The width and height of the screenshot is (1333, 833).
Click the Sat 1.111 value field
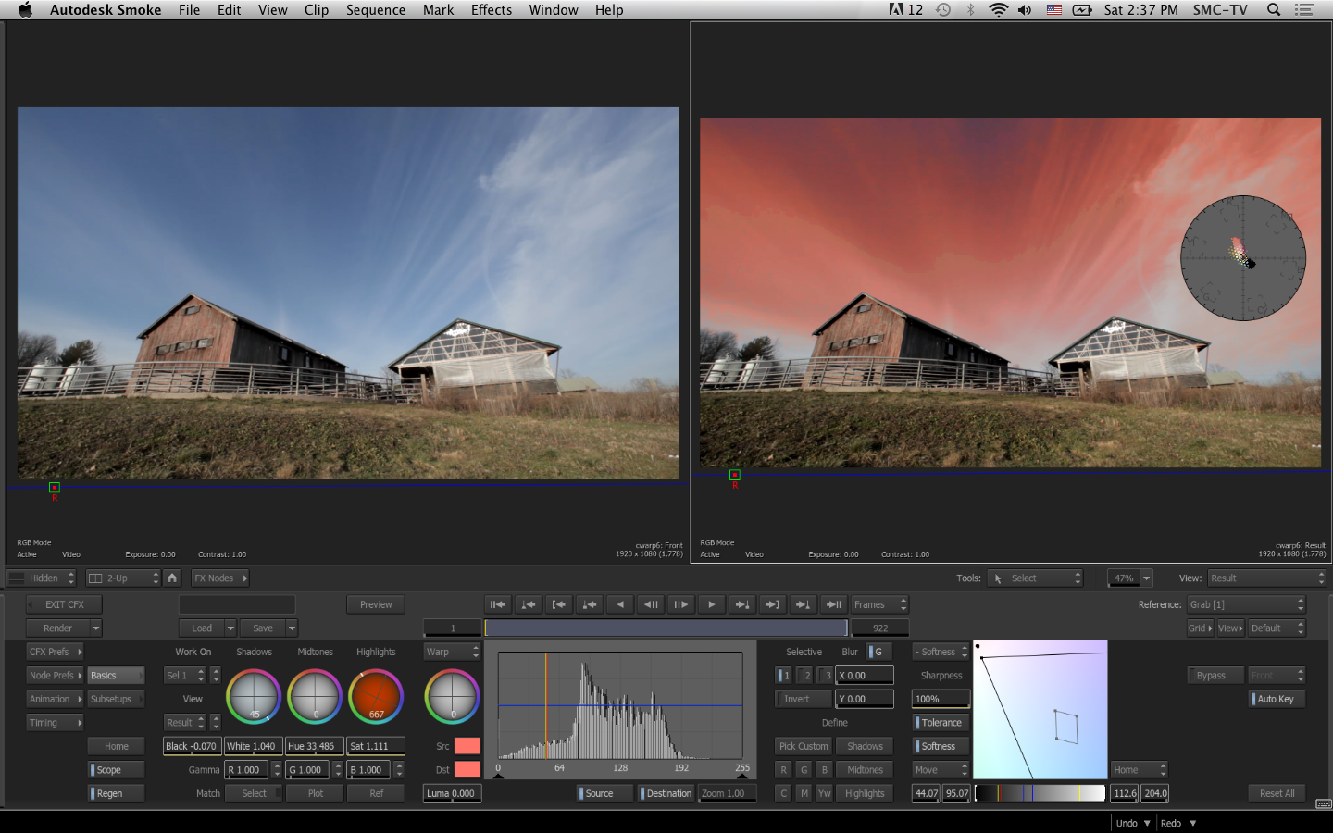click(375, 746)
